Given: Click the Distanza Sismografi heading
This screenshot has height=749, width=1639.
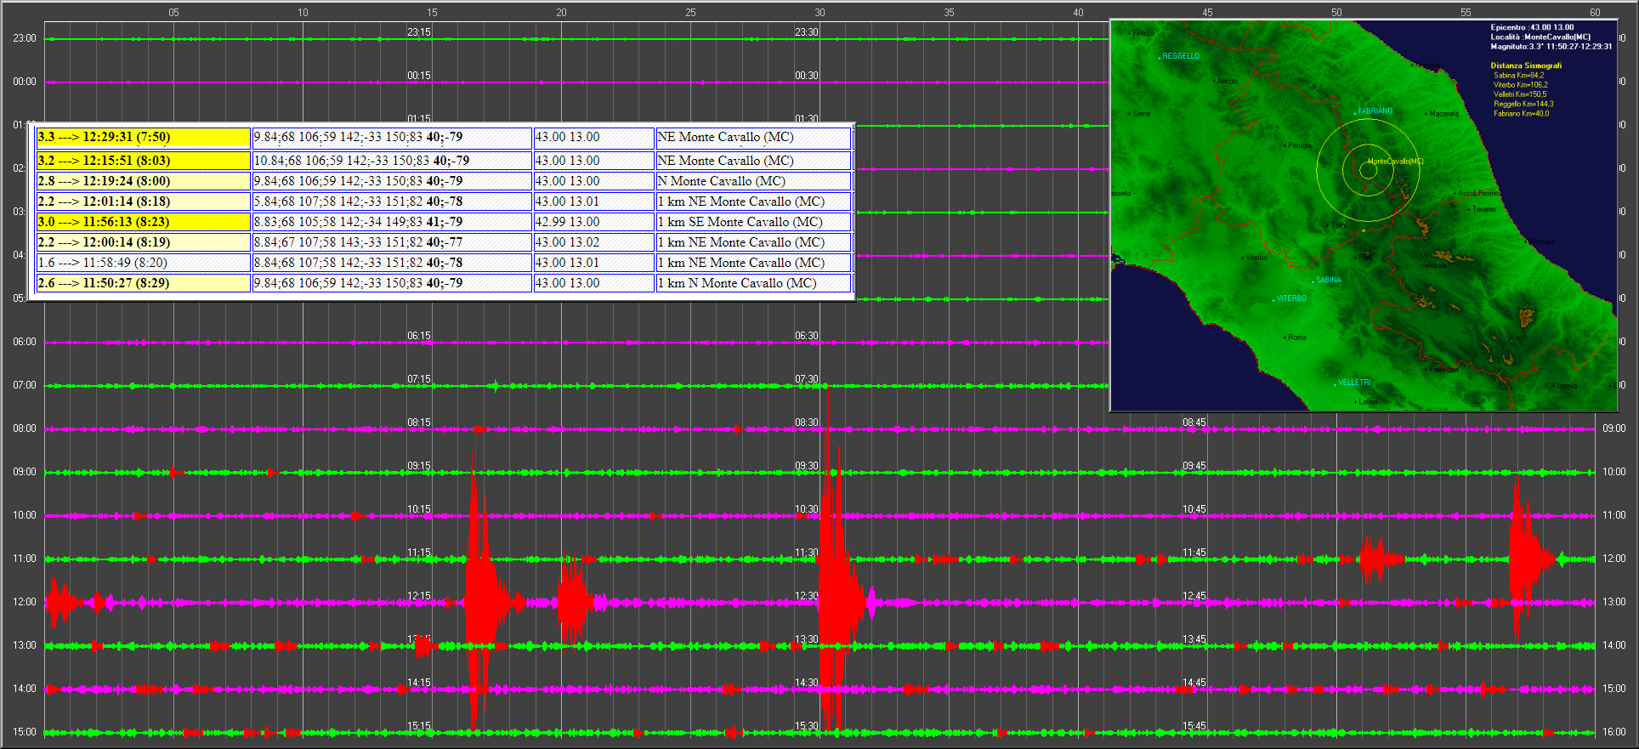Looking at the screenshot, I should pos(1526,65).
